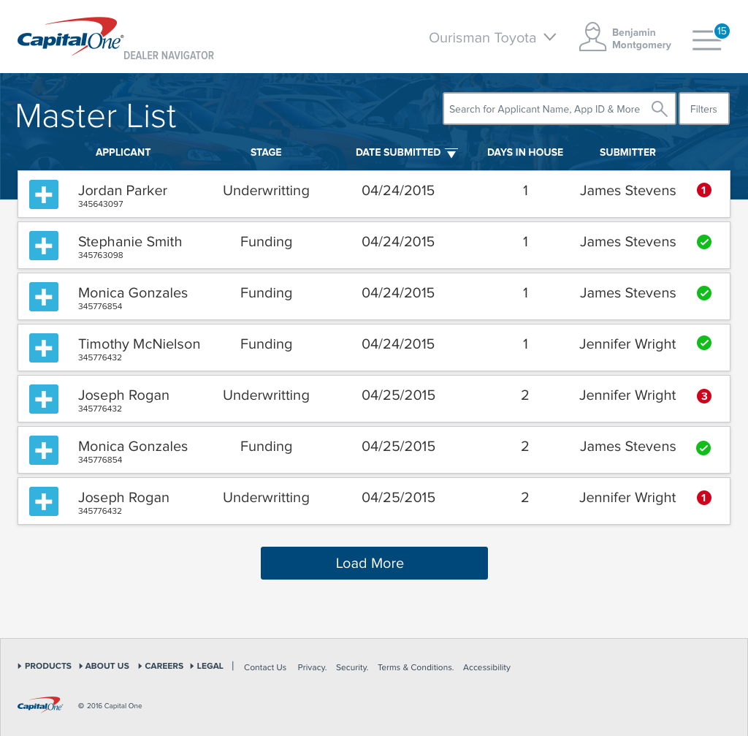Viewport: 748px width, 736px height.
Task: Open the Legal footer menu
Action: 207,666
